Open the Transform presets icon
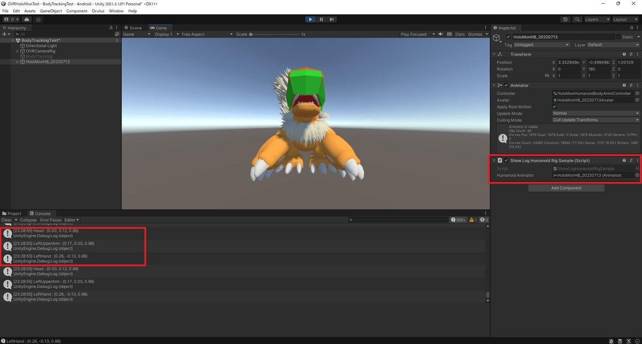Viewport: 642px width, 344px height. 631,54
